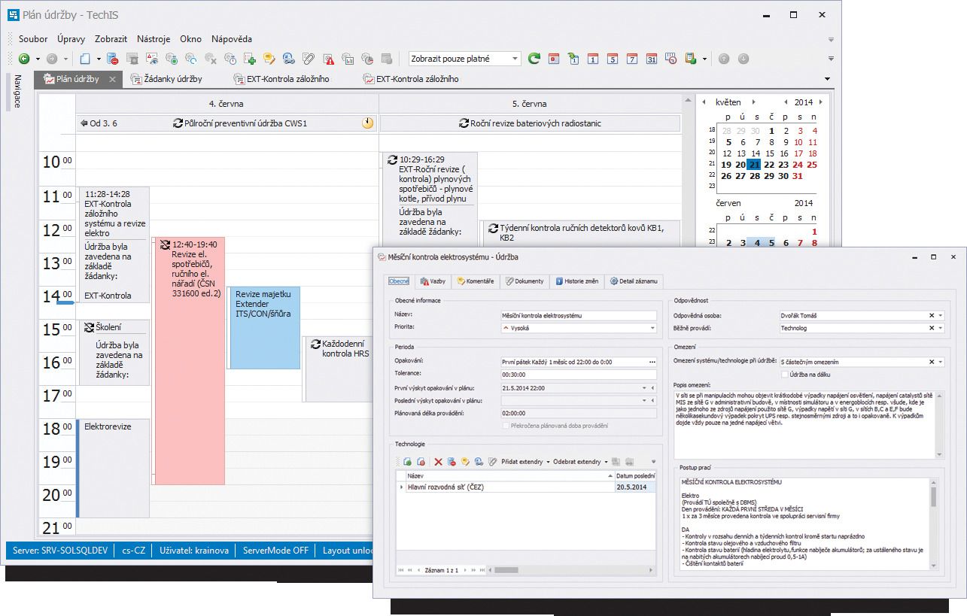Open attachments via the paperclip toolbar icon

pyautogui.click(x=308, y=59)
